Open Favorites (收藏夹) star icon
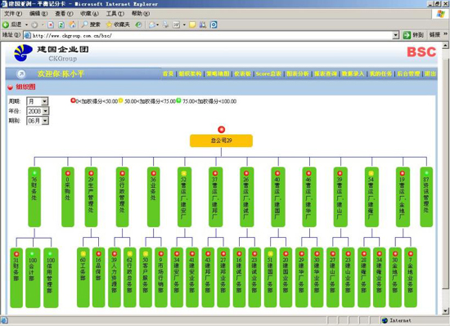The width and height of the screenshot is (450, 326). (x=109, y=25)
